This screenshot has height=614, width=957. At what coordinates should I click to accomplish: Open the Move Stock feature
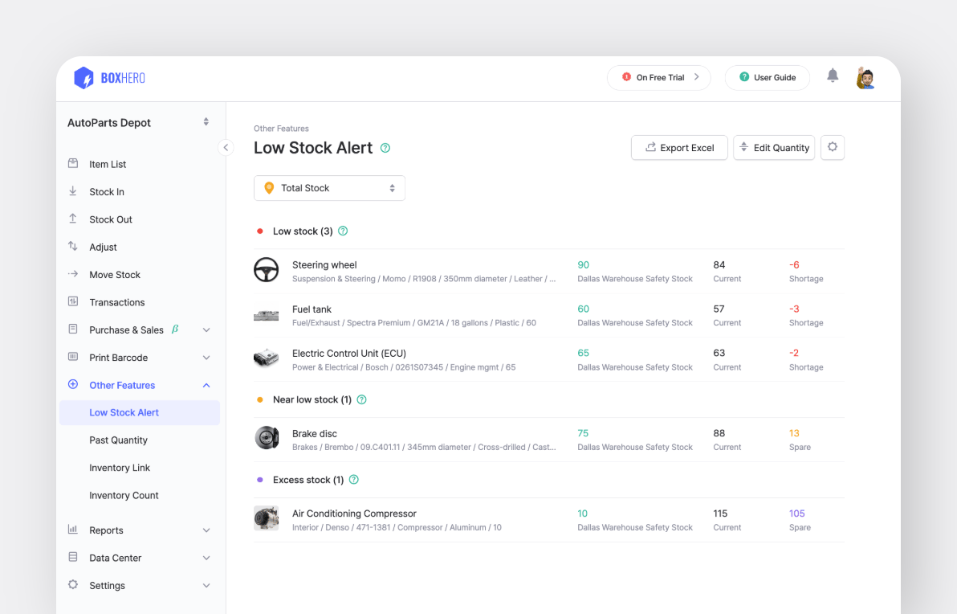[114, 274]
